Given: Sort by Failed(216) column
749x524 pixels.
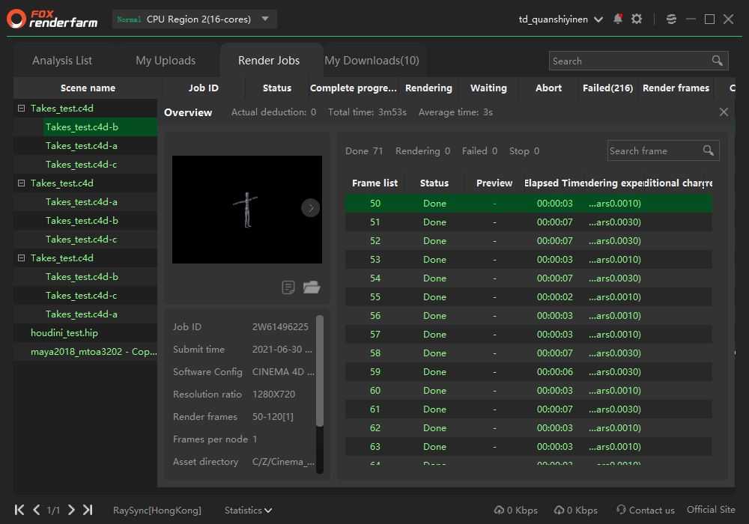Looking at the screenshot, I should tap(607, 88).
